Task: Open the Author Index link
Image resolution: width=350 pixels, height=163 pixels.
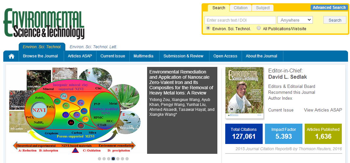Action: click(x=280, y=98)
